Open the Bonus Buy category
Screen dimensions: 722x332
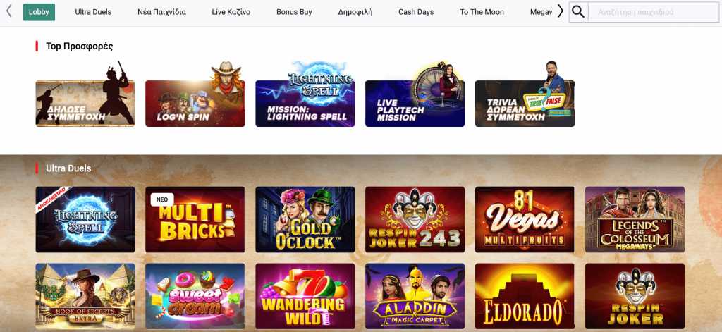pyautogui.click(x=294, y=12)
